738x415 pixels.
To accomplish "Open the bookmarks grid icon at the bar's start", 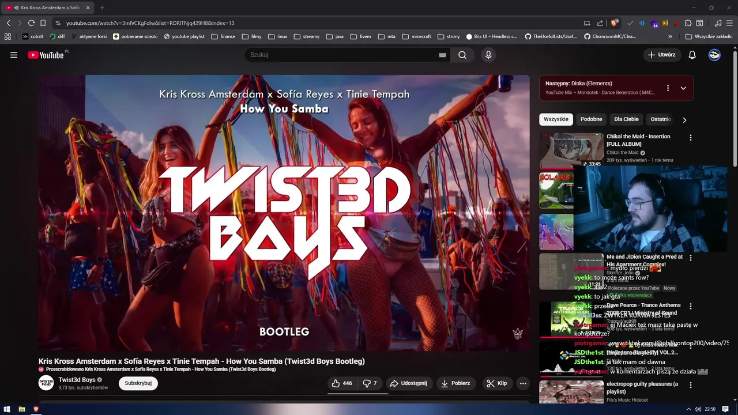I will tap(7, 36).
